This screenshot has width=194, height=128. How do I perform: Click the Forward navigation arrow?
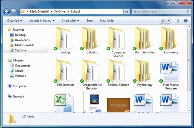click(x=13, y=12)
